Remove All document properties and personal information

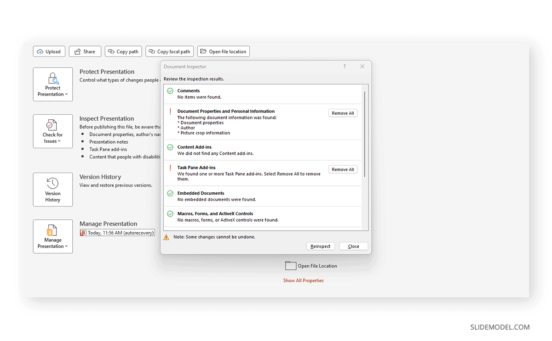(343, 113)
